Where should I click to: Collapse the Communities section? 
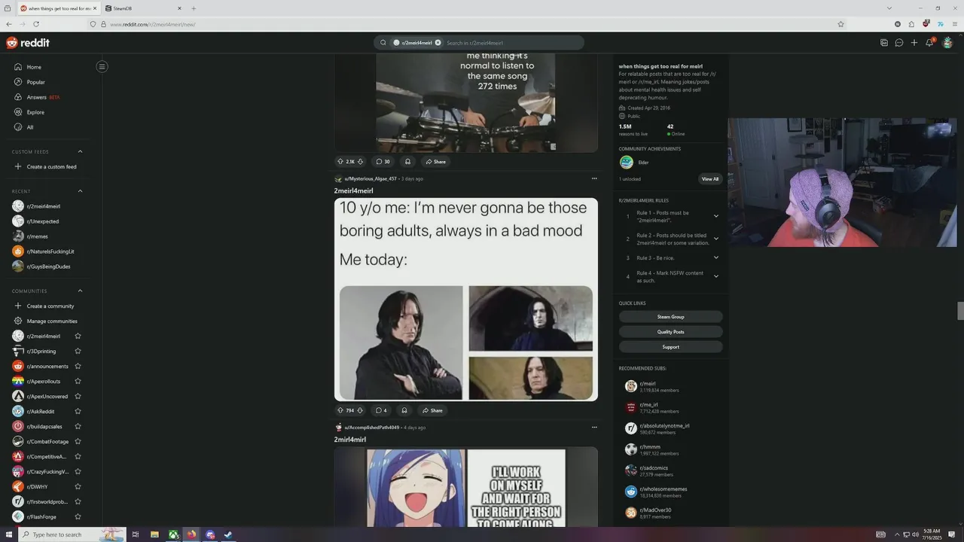(x=80, y=291)
